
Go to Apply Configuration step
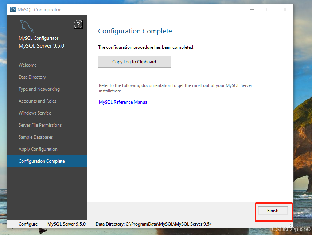38,149
